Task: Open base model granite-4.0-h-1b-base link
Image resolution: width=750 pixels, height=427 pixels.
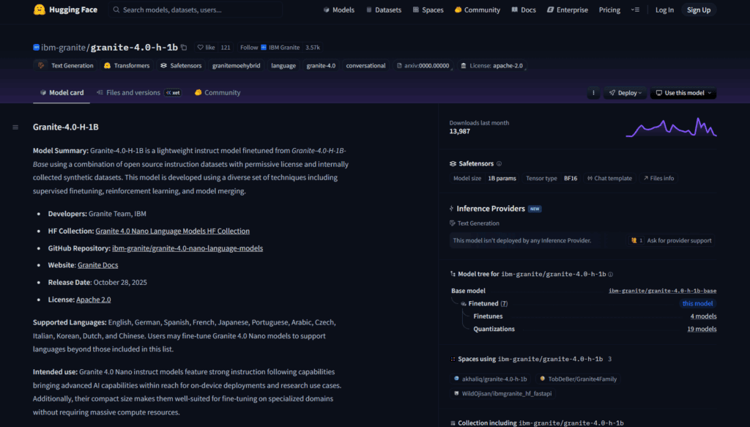Action: [x=662, y=291]
